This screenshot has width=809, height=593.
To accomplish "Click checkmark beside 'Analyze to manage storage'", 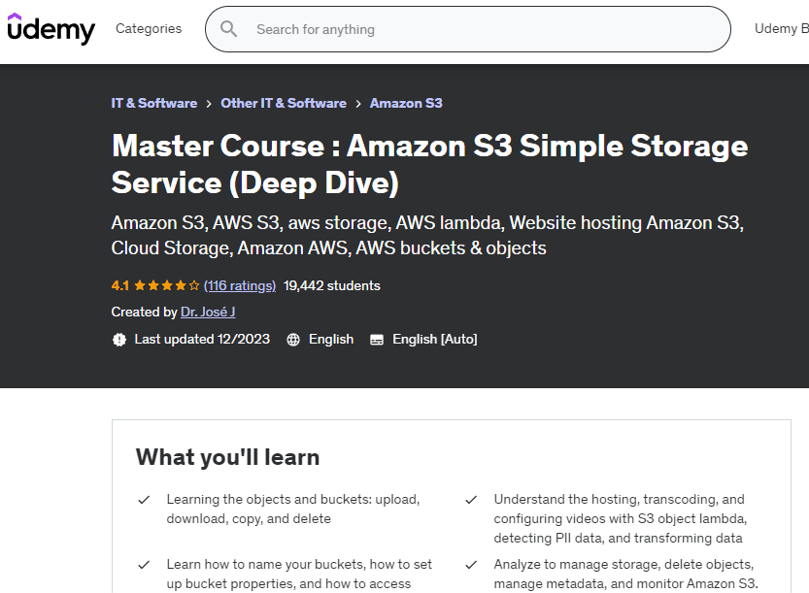I will tap(471, 565).
